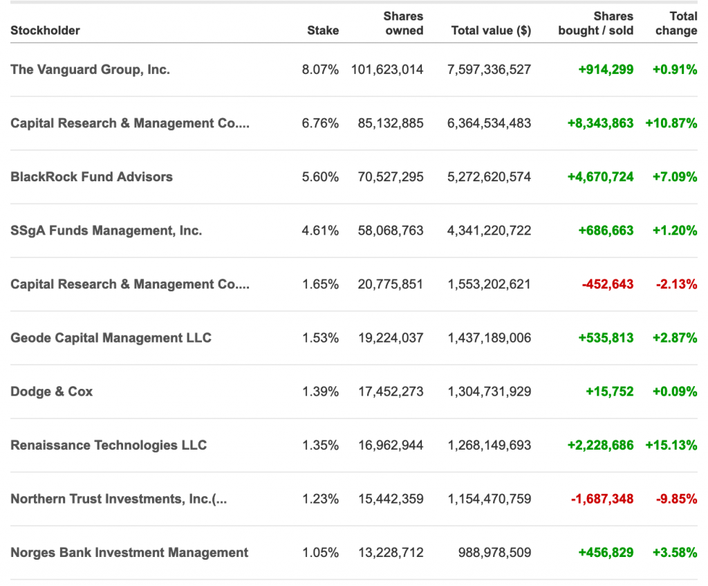Click Dodge & Cox's 1.39% stake
This screenshot has width=708, height=586.
(320, 392)
